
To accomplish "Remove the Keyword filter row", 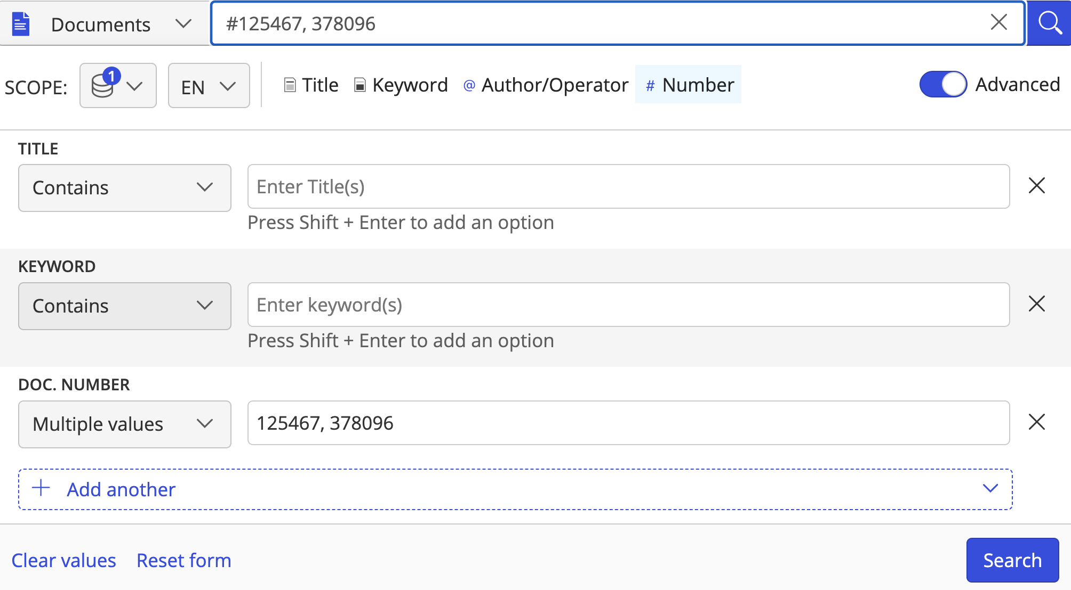I will coord(1036,304).
